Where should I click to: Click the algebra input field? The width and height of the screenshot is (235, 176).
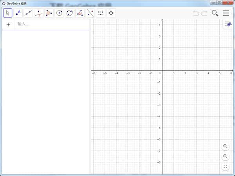[51, 24]
